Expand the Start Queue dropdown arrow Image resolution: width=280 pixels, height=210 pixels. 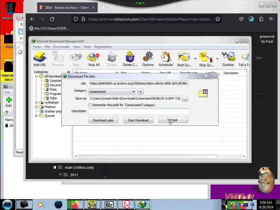(195, 59)
